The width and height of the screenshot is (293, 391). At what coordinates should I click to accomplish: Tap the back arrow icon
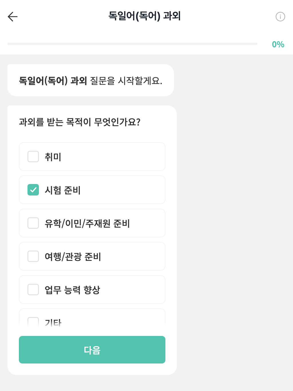tap(13, 17)
